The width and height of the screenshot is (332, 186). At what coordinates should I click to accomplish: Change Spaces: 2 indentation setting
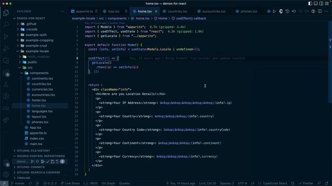click(x=227, y=183)
